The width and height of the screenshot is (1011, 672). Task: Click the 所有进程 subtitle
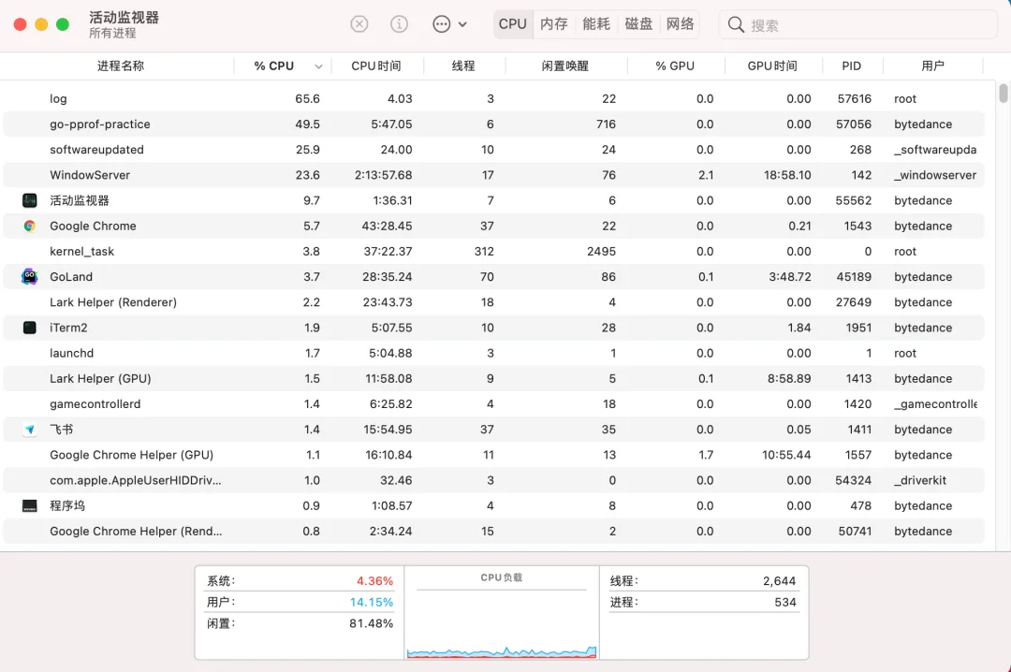(112, 33)
